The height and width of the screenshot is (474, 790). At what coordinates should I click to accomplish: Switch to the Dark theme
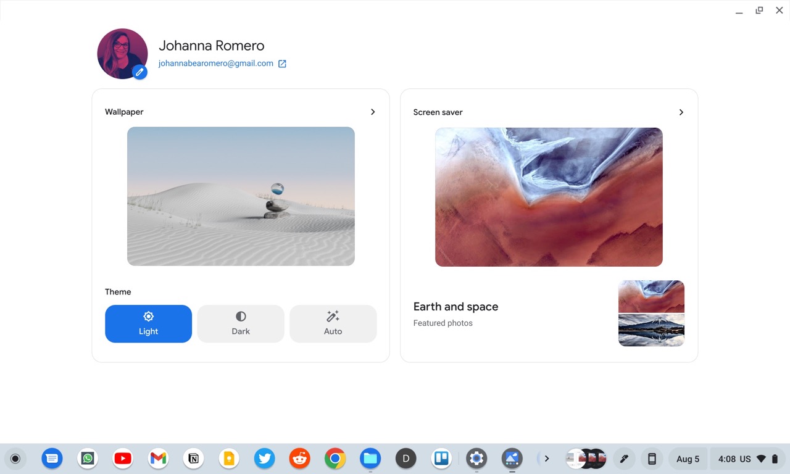(x=241, y=323)
